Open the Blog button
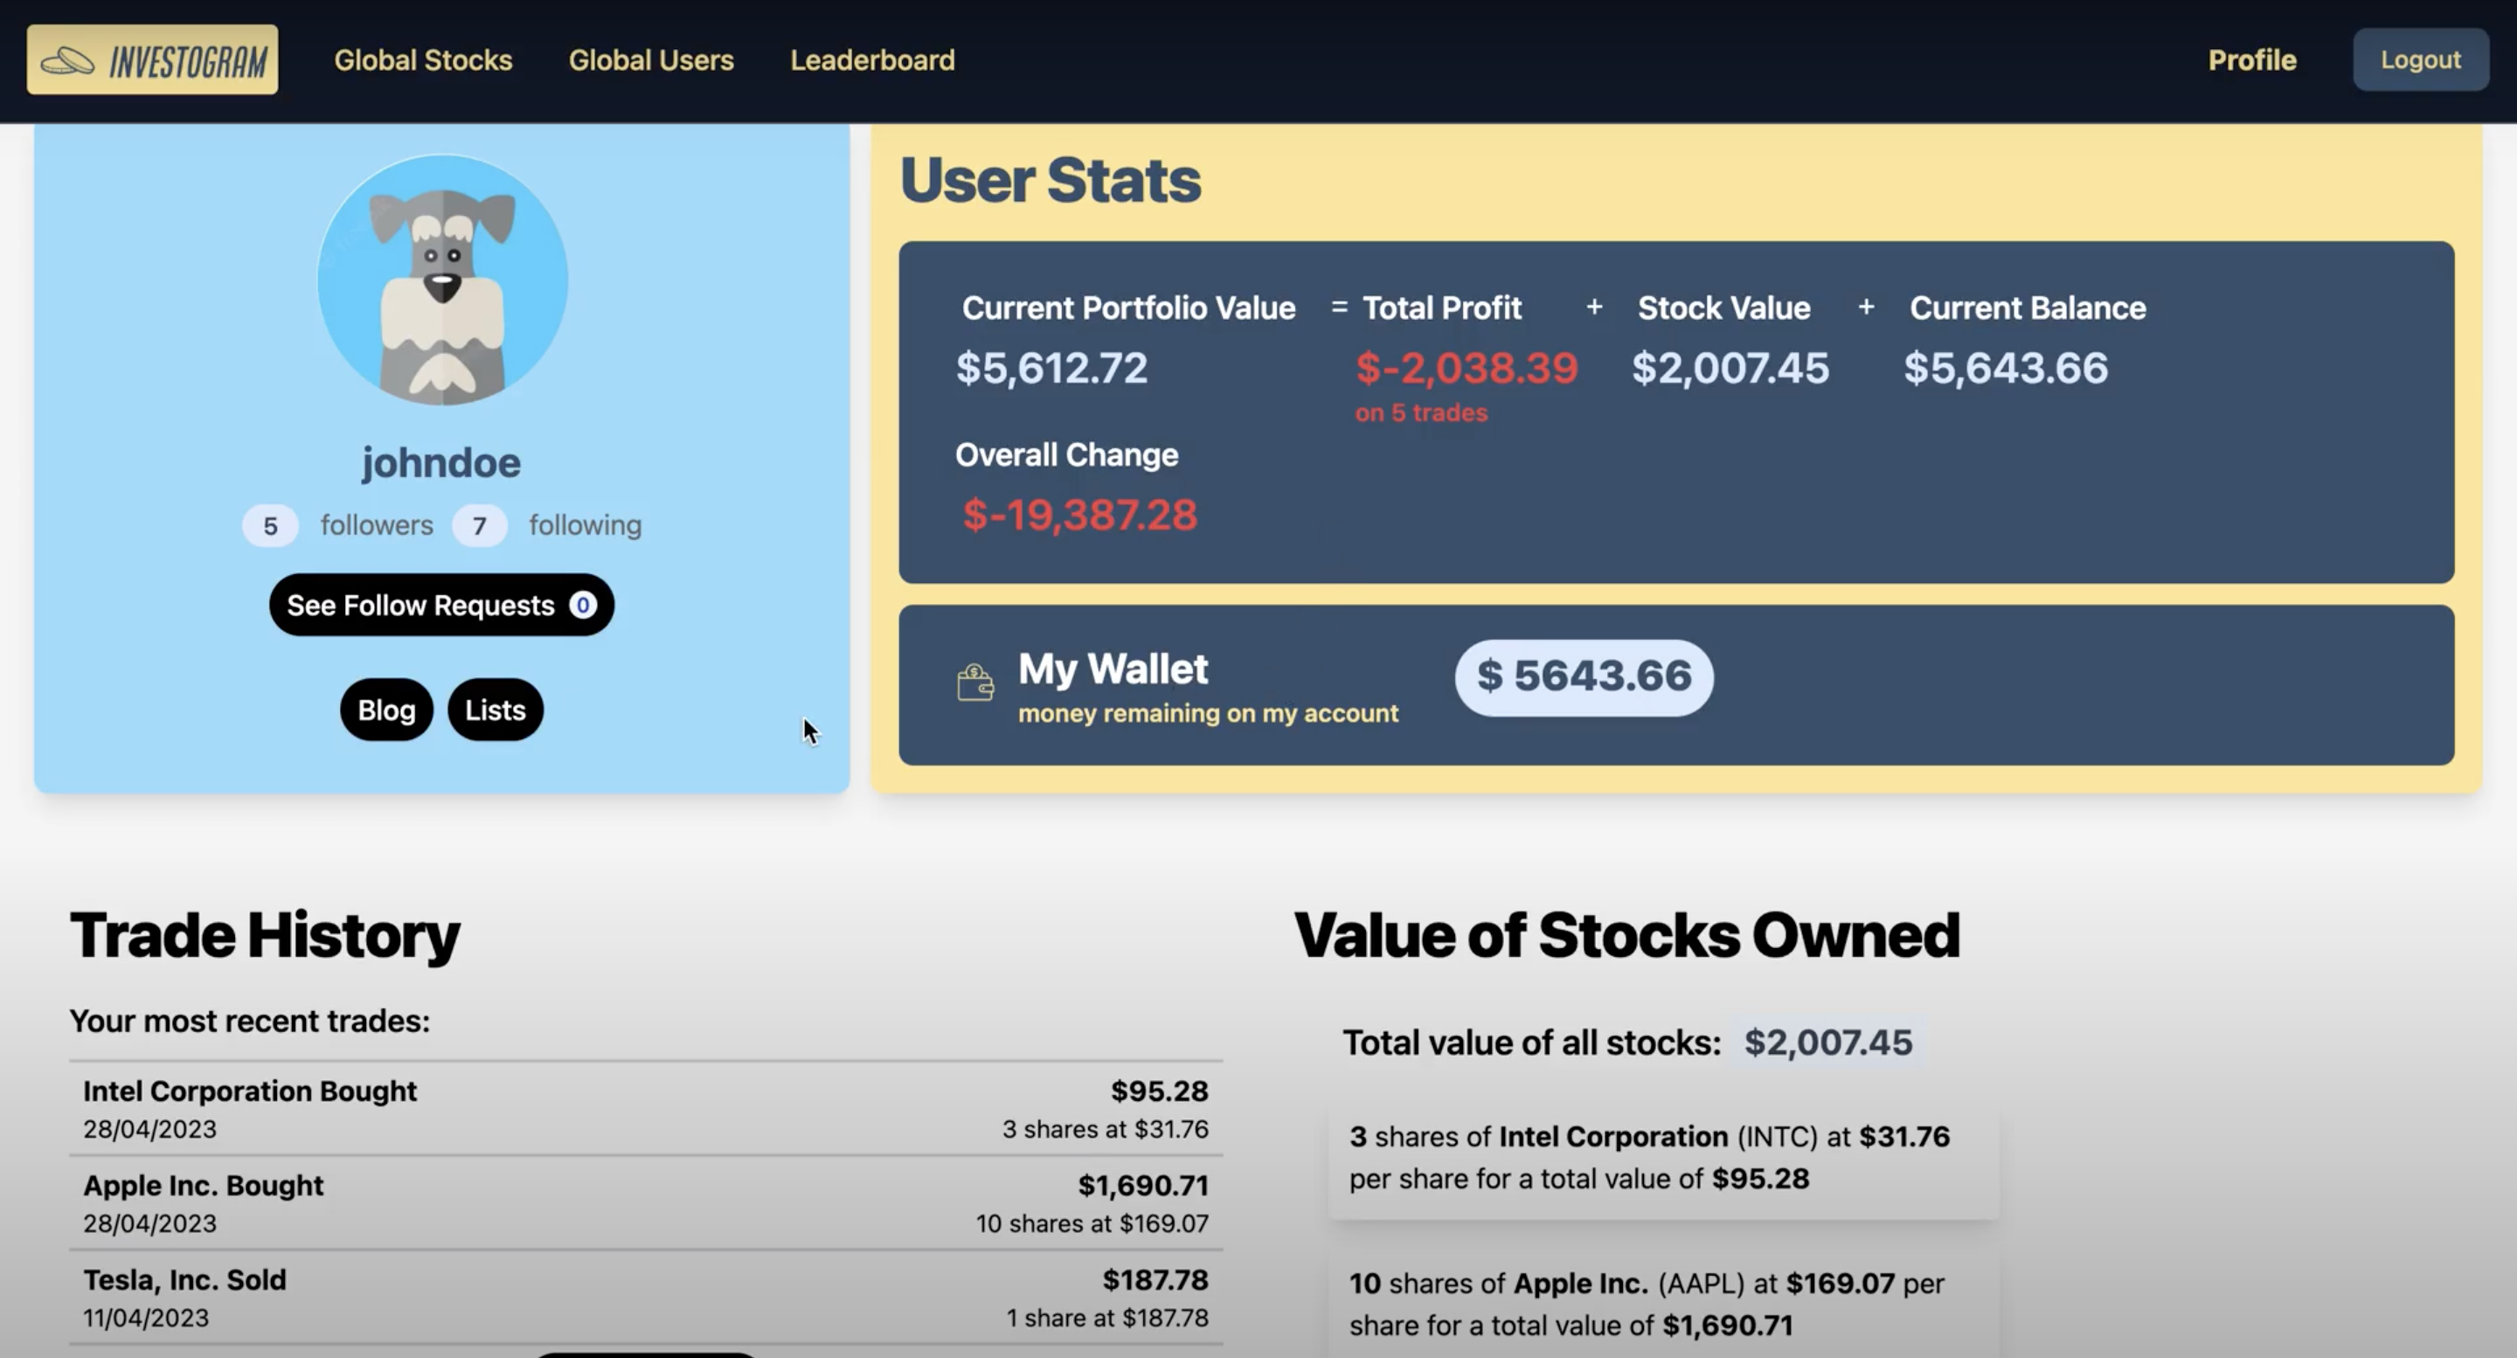The width and height of the screenshot is (2517, 1358). (387, 710)
